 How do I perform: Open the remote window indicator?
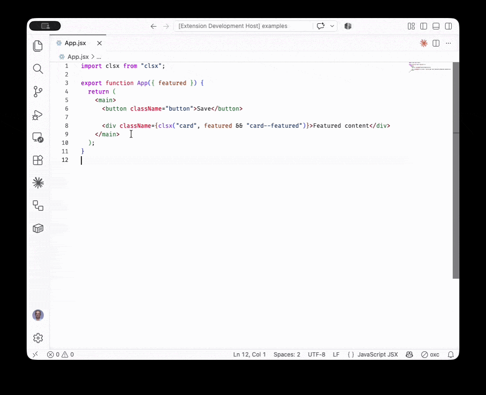(x=35, y=355)
